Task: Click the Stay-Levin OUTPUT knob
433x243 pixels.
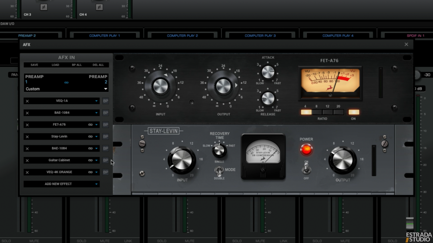Action: click(342, 160)
